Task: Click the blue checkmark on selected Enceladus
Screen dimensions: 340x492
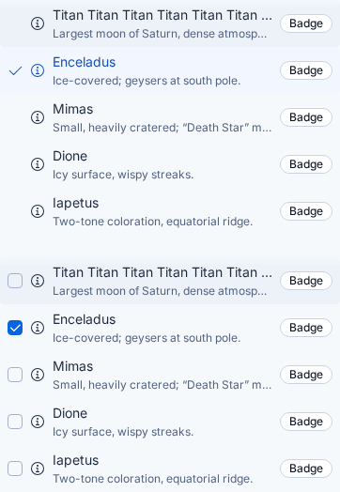Action: [15, 71]
